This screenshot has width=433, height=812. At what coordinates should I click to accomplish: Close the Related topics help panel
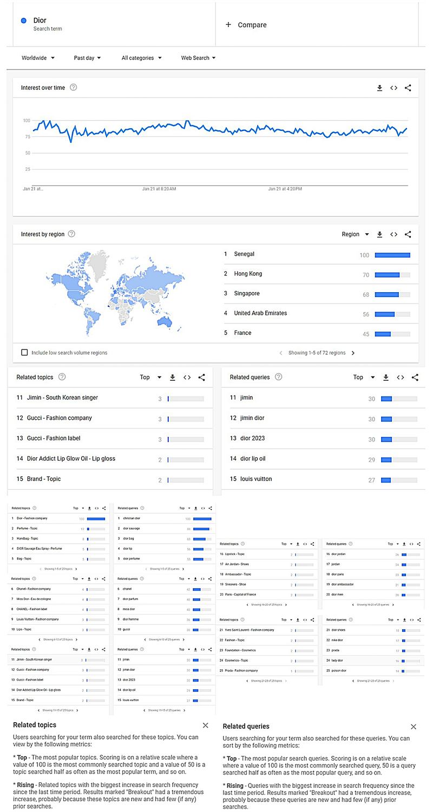[205, 725]
